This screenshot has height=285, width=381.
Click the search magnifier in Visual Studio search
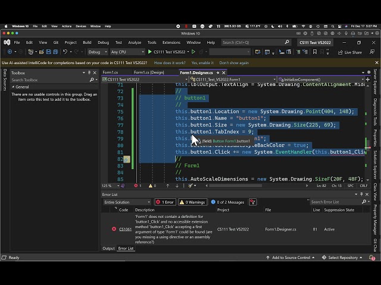click(x=287, y=42)
